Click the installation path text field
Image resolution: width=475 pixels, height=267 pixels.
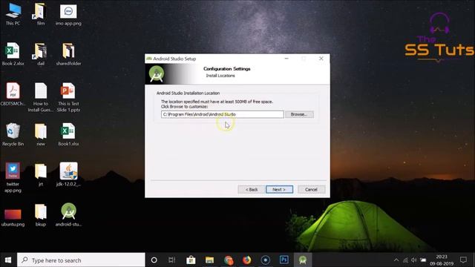click(x=223, y=114)
